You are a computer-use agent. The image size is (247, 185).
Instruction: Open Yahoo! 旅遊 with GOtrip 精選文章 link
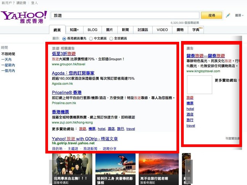coord(85,139)
